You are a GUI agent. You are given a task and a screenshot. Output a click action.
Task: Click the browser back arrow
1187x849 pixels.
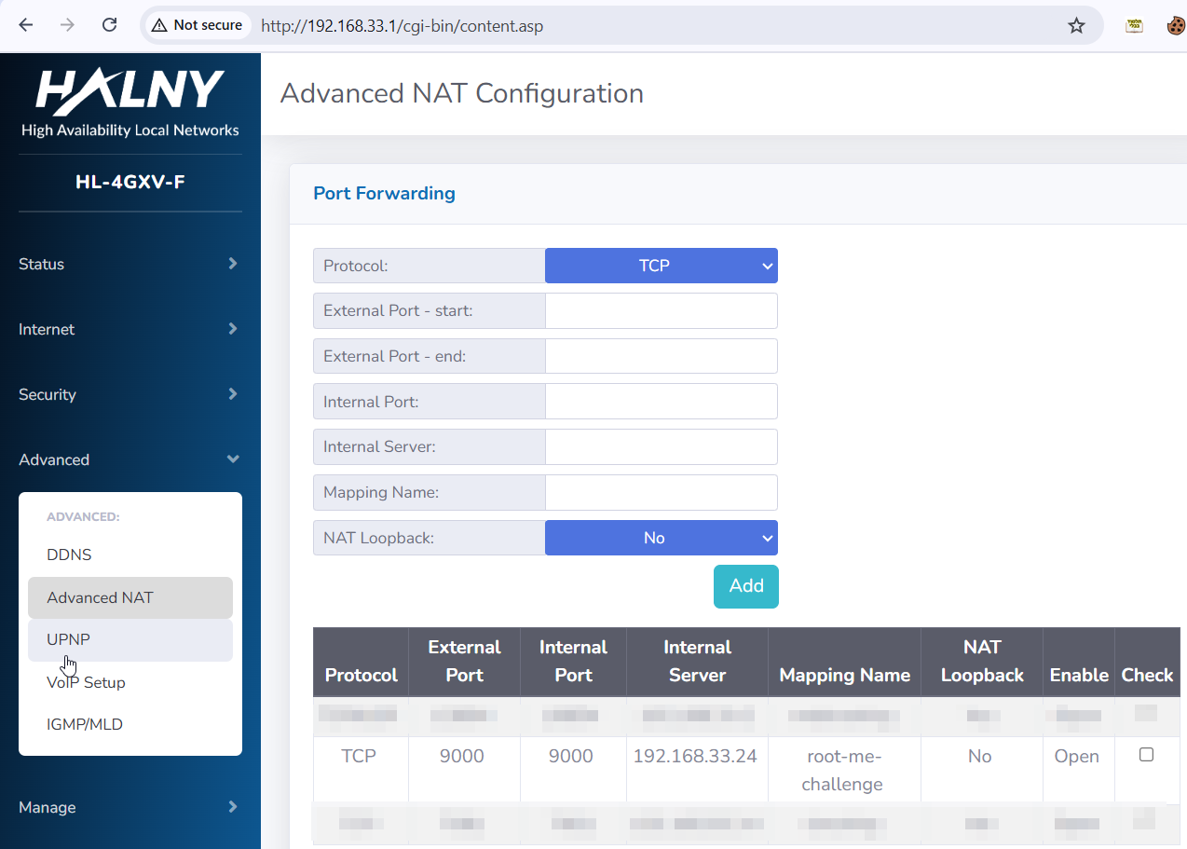[x=25, y=25]
